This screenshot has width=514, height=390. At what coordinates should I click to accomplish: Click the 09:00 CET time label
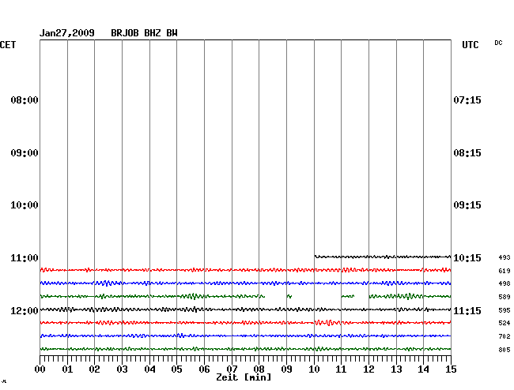pyautogui.click(x=25, y=153)
